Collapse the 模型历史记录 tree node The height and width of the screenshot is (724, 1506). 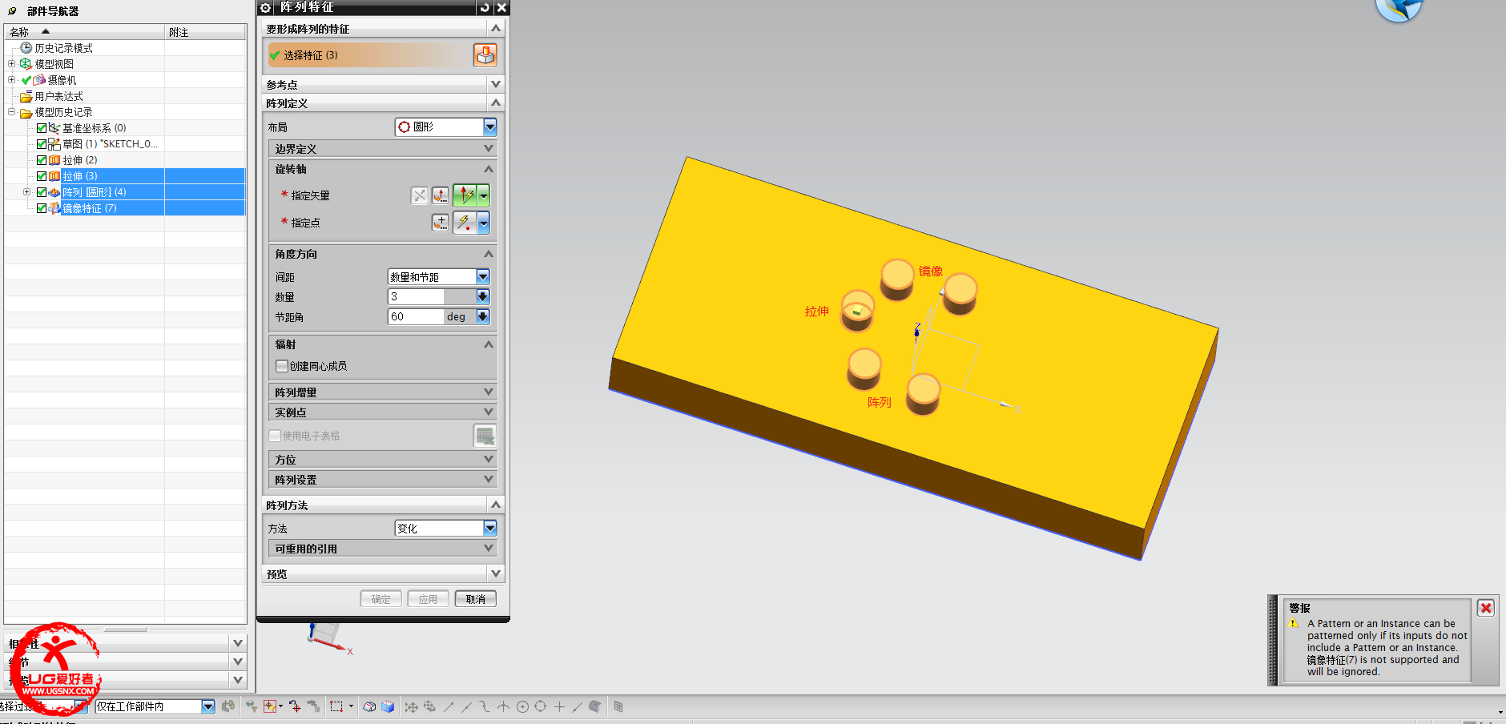point(11,112)
